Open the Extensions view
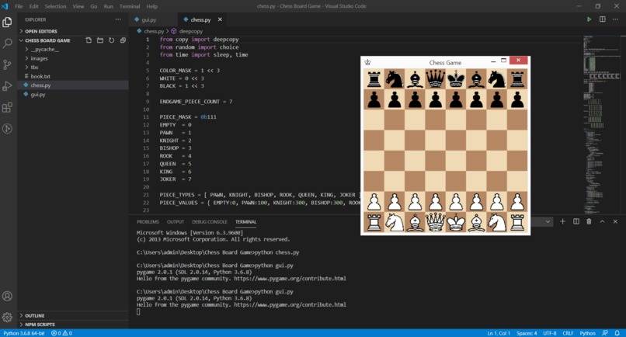 click(7, 107)
